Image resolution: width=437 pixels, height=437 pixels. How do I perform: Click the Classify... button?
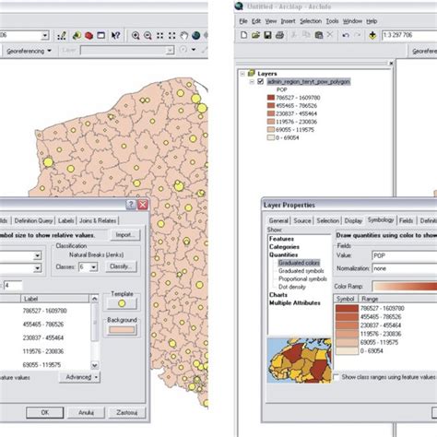(x=122, y=266)
